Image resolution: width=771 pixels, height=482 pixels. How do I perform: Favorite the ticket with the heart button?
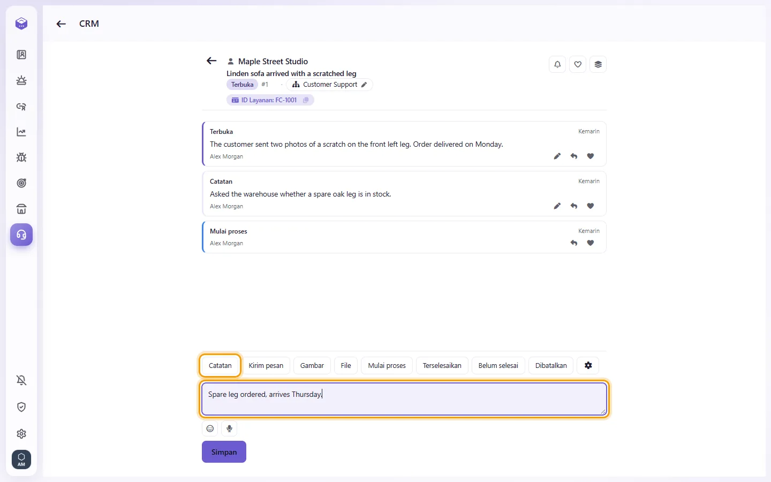[x=578, y=64]
